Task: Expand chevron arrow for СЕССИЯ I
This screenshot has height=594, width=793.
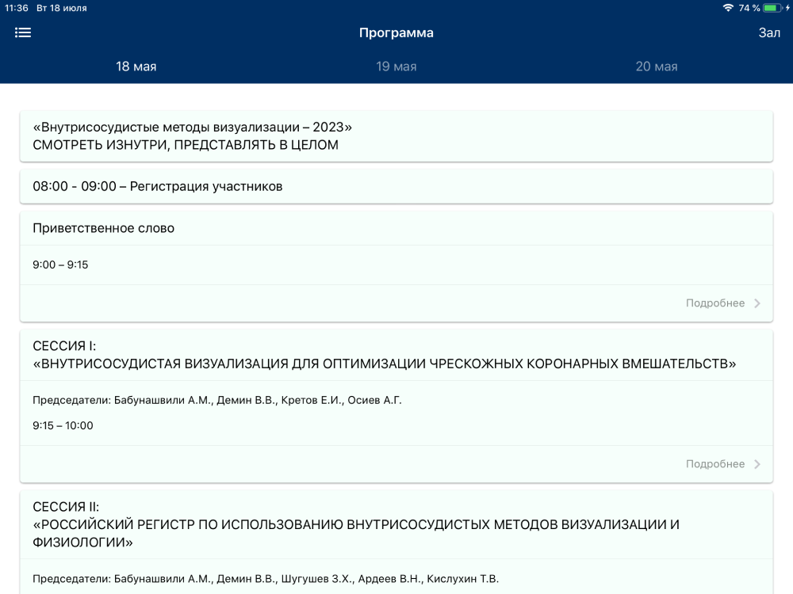Action: click(x=757, y=464)
